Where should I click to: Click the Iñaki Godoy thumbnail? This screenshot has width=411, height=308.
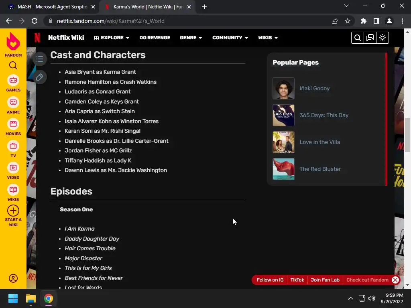[283, 89]
